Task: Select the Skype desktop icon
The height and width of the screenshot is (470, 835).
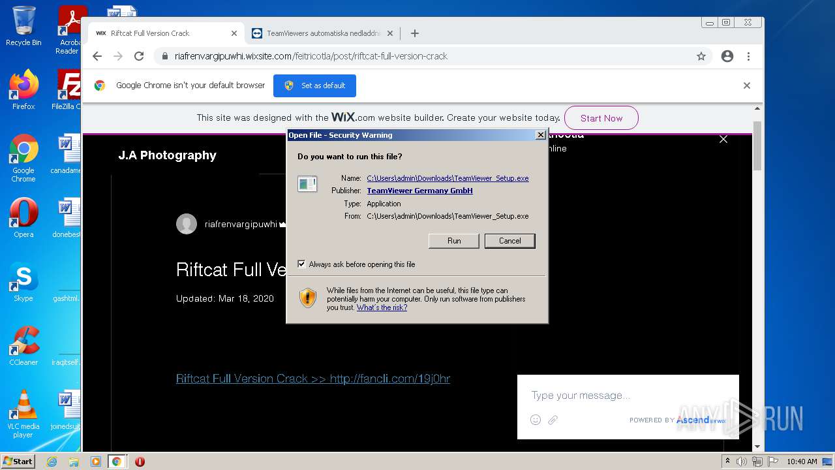Action: point(23,281)
